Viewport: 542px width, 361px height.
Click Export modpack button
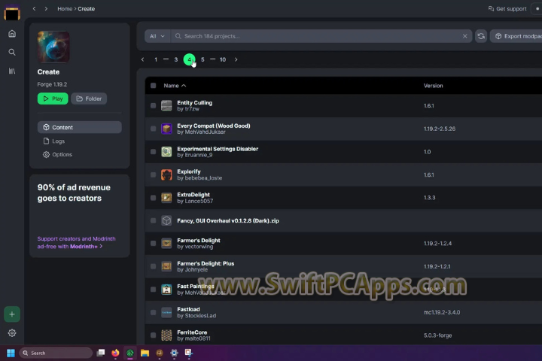tap(516, 36)
